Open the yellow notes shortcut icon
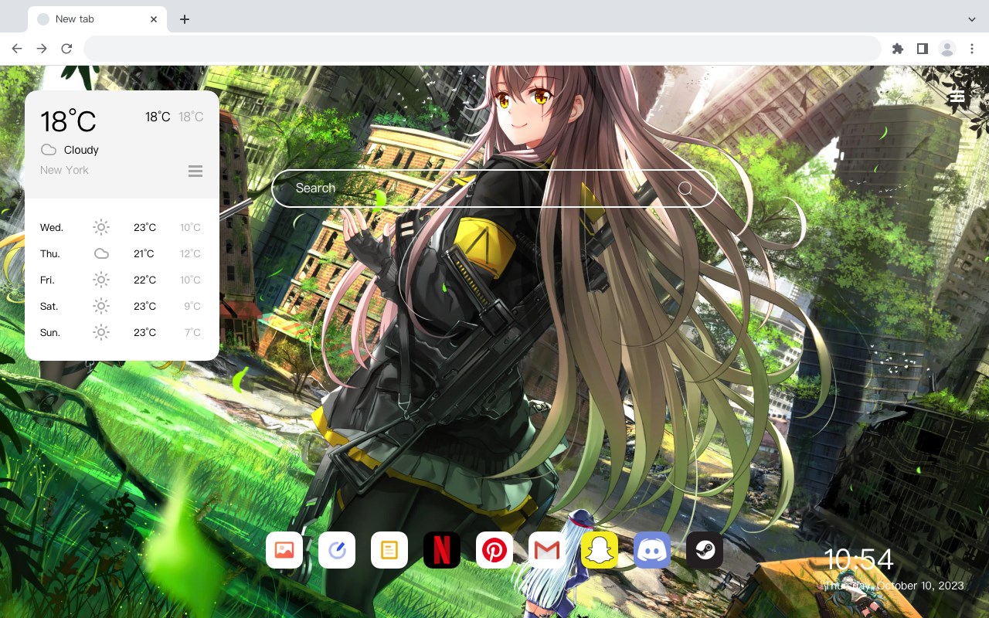Screen dimensions: 989x618 point(389,550)
